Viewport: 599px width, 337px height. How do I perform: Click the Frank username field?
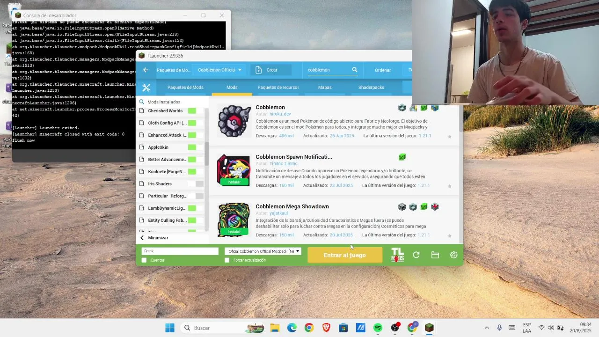[180, 251]
